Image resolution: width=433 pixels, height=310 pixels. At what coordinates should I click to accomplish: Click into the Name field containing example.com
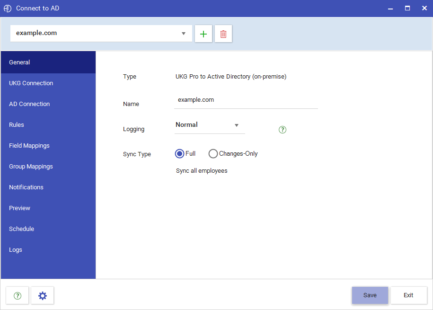click(x=246, y=100)
